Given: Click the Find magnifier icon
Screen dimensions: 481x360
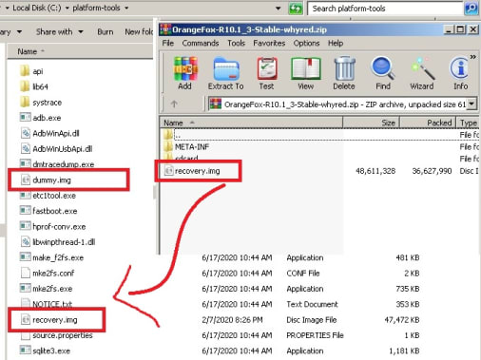Looking at the screenshot, I should coord(383,73).
